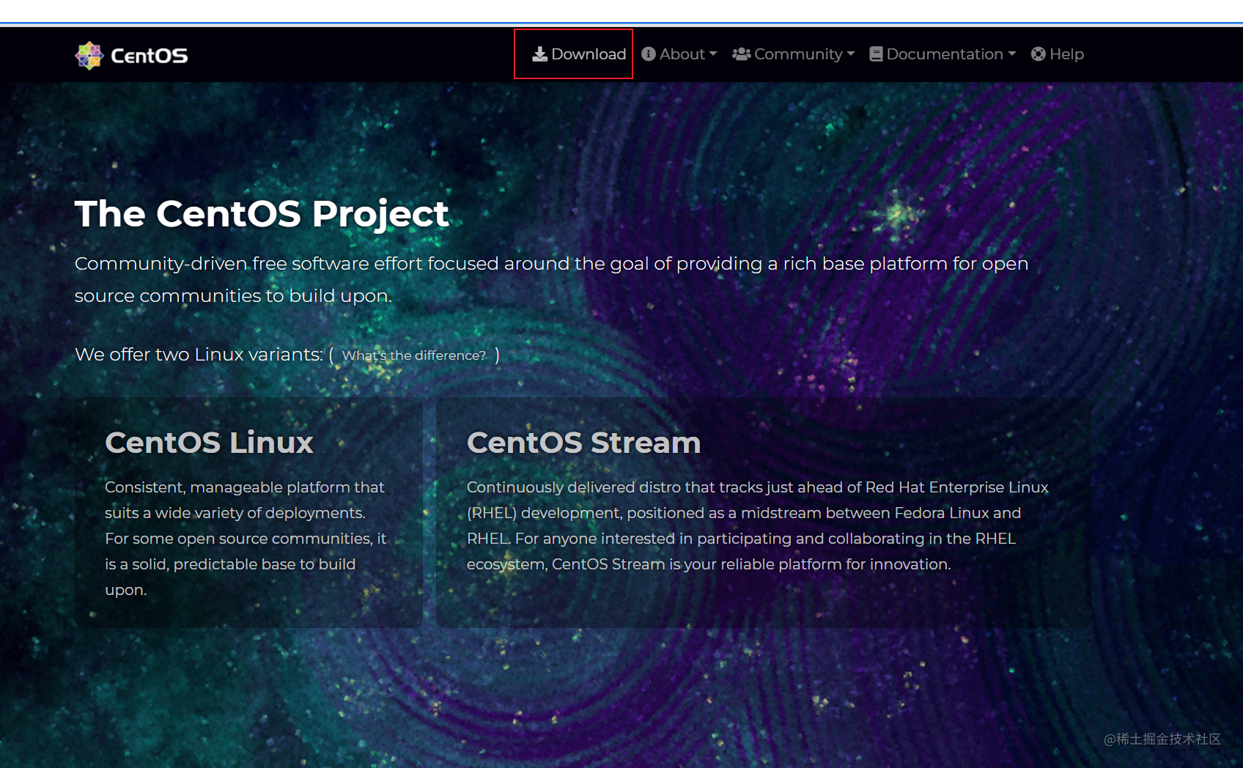Expand the About dropdown caret
This screenshot has width=1243, height=768.
713,54
